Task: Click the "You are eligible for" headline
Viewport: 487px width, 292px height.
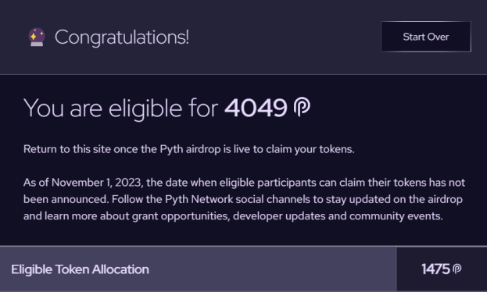Action: pyautogui.click(x=120, y=109)
